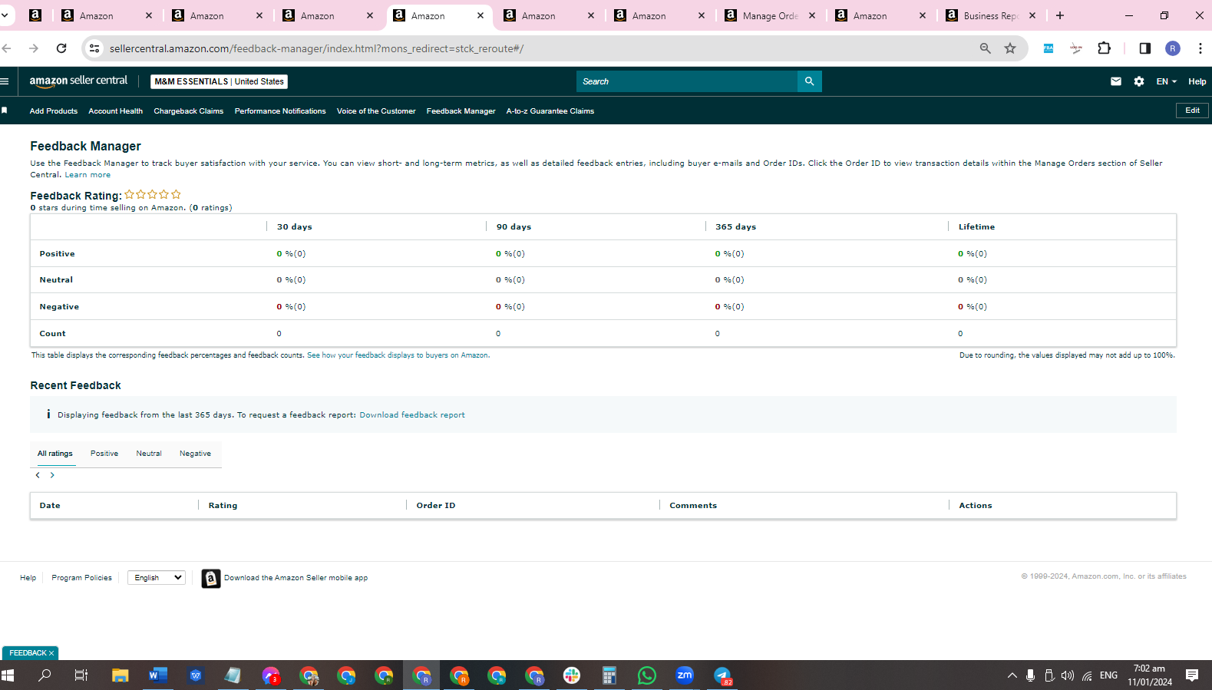The height and width of the screenshot is (690, 1212).
Task: Open the LOG IN extension icon
Action: coord(1076,48)
